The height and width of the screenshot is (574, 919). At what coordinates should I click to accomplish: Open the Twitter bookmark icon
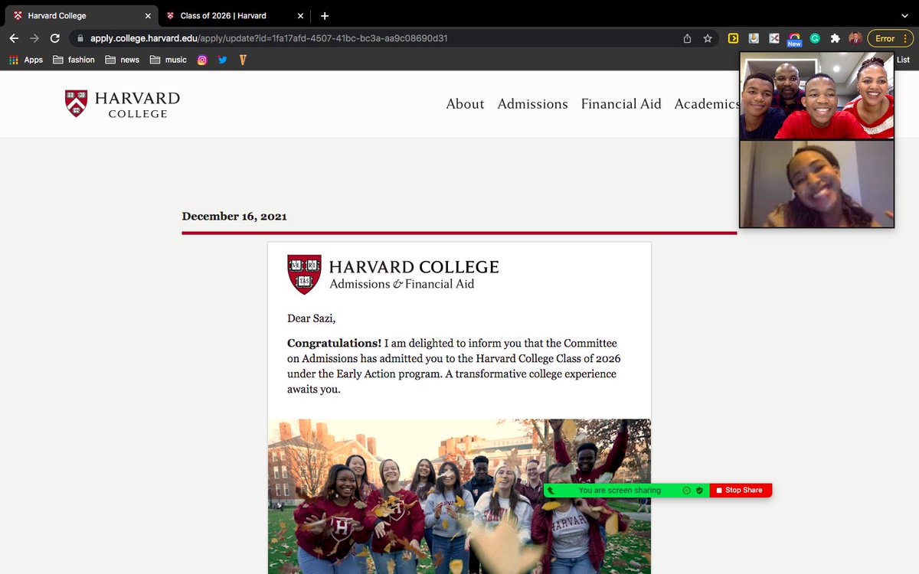click(223, 60)
